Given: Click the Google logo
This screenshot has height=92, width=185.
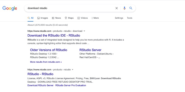Looking at the screenshot, I should pos(10,8).
